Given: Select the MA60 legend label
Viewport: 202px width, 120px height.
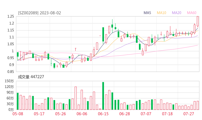Looking at the screenshot, I should coord(192,13).
